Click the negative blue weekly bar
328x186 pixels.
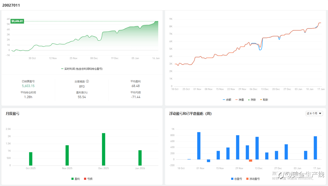pyautogui.click(x=209, y=161)
